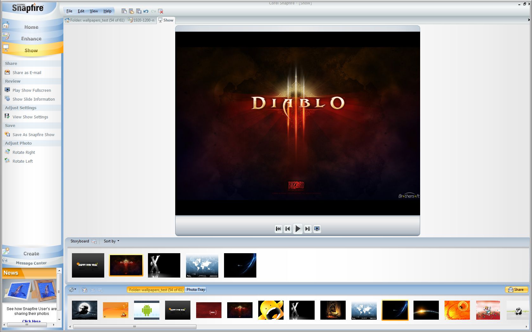Select the Folder: wallpapers_test tray tab
Image resolution: width=532 pixels, height=332 pixels.
(x=156, y=290)
